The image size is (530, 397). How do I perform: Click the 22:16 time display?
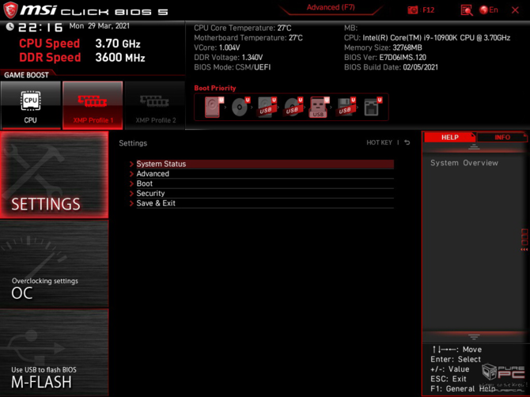(x=40, y=28)
